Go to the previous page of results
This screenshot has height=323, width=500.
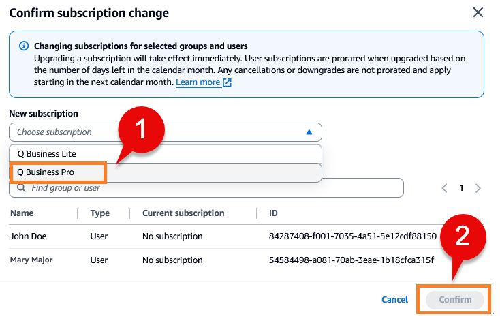(x=444, y=188)
